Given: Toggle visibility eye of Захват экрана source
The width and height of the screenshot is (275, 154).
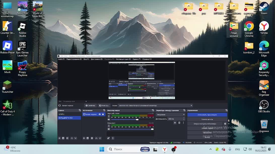Looking at the screenshot, I should 100,114.
